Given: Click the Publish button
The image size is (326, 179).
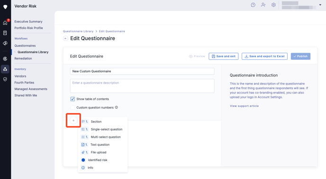Looking at the screenshot, I should coord(300,56).
